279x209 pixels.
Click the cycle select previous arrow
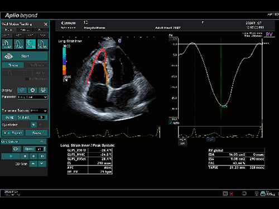pyautogui.click(x=33, y=125)
